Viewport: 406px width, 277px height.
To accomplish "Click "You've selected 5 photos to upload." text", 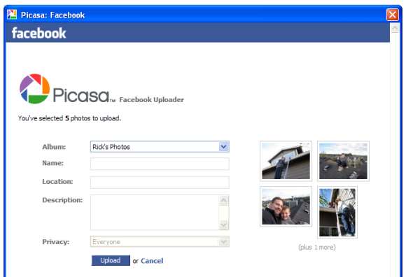I will [x=69, y=118].
